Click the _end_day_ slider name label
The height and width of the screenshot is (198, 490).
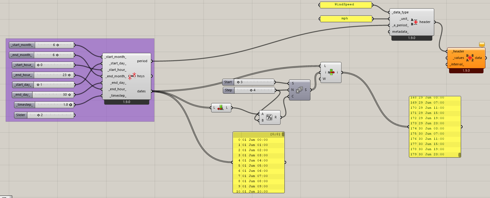click(22, 95)
